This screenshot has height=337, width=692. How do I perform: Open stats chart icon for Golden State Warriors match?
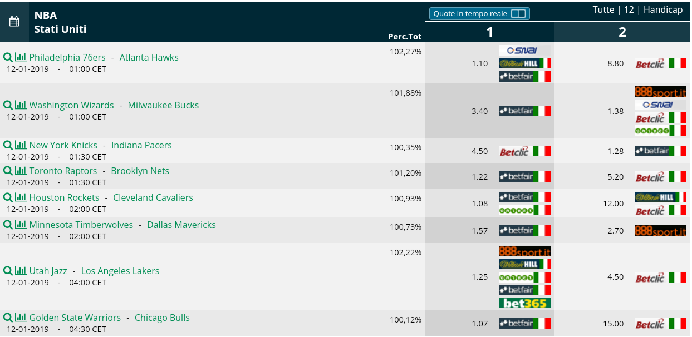21,317
